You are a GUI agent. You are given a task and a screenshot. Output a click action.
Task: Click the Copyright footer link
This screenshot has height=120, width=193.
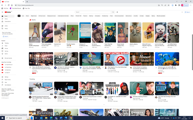point(9,89)
